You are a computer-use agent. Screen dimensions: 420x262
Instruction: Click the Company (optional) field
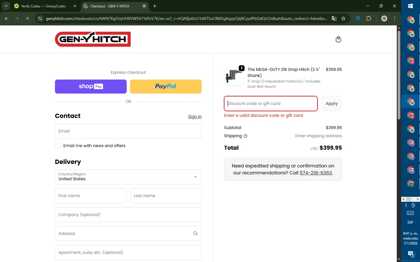[128, 215]
